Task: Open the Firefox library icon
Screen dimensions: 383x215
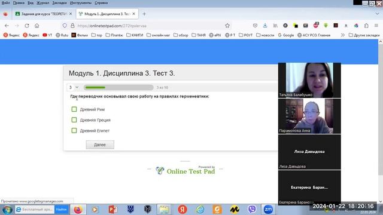Action: coord(275,26)
